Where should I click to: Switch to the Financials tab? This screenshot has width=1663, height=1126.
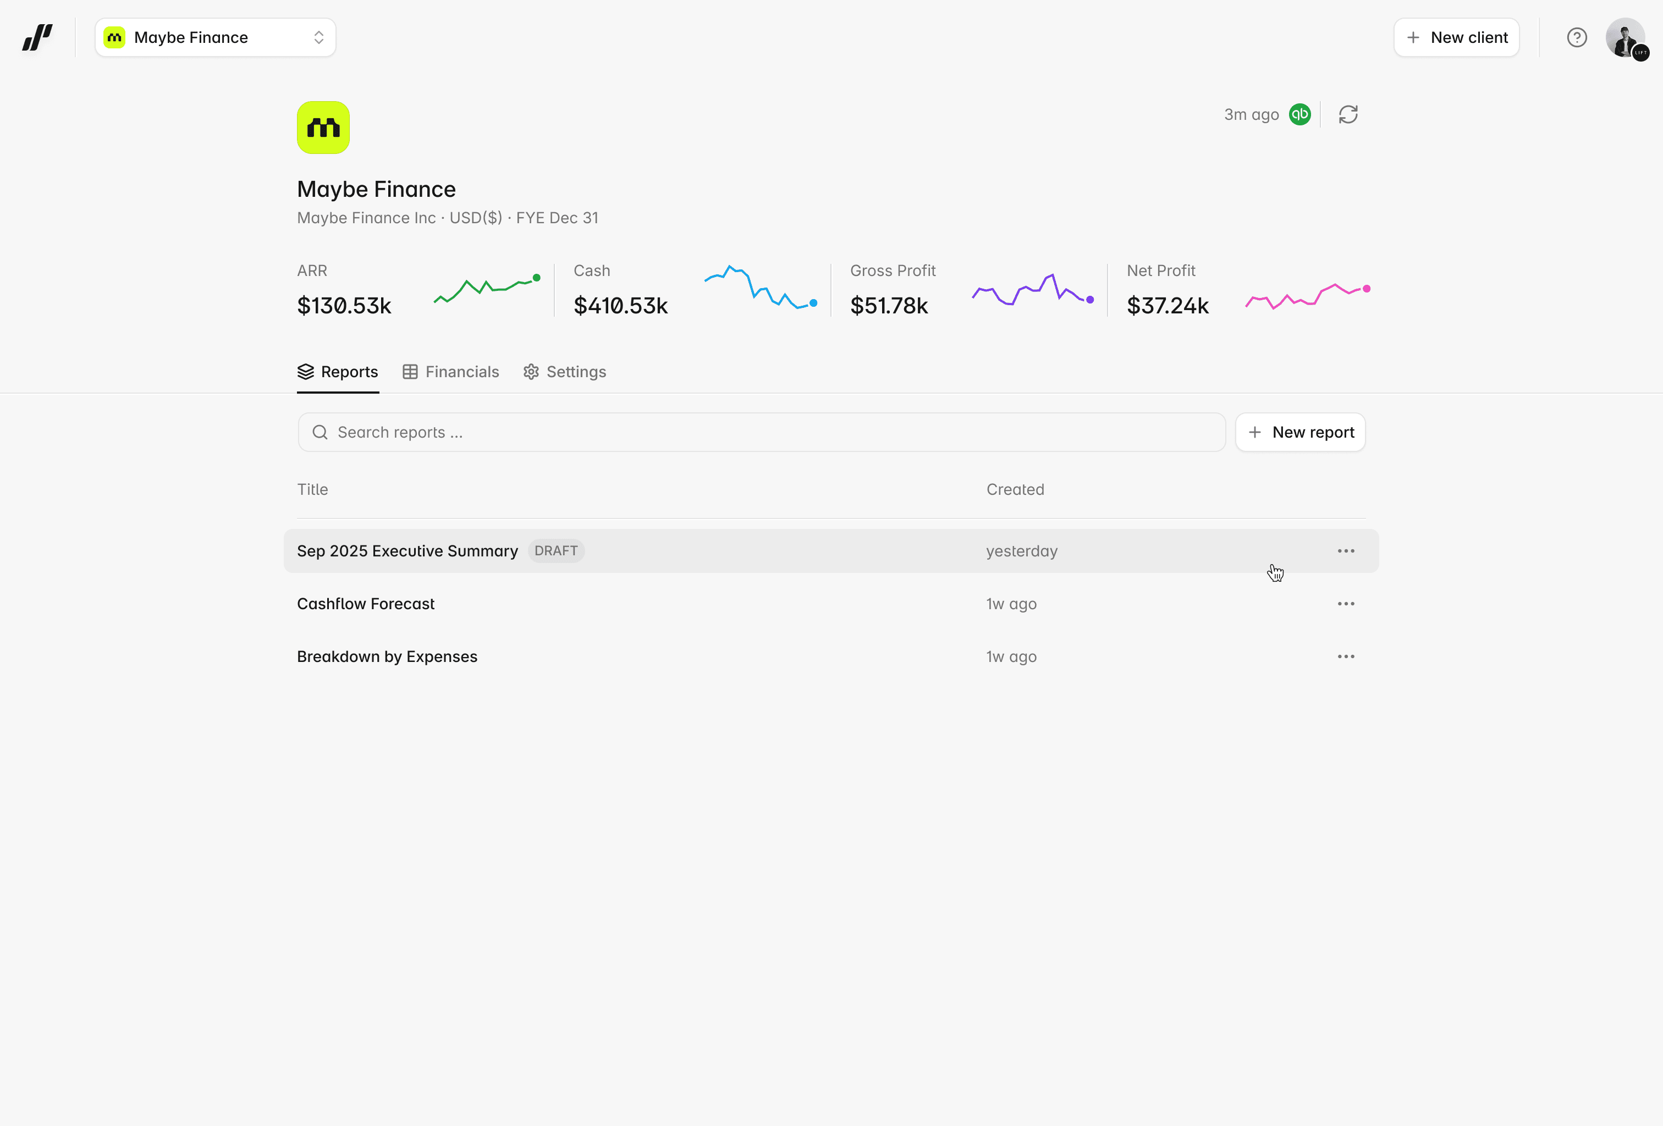[x=451, y=372]
